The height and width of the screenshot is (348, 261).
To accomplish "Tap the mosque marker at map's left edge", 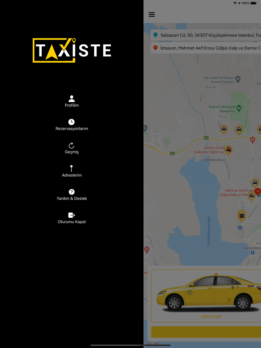I will click(x=145, y=128).
